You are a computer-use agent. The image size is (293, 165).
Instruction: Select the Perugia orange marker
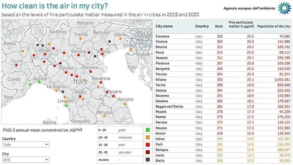[105, 115]
